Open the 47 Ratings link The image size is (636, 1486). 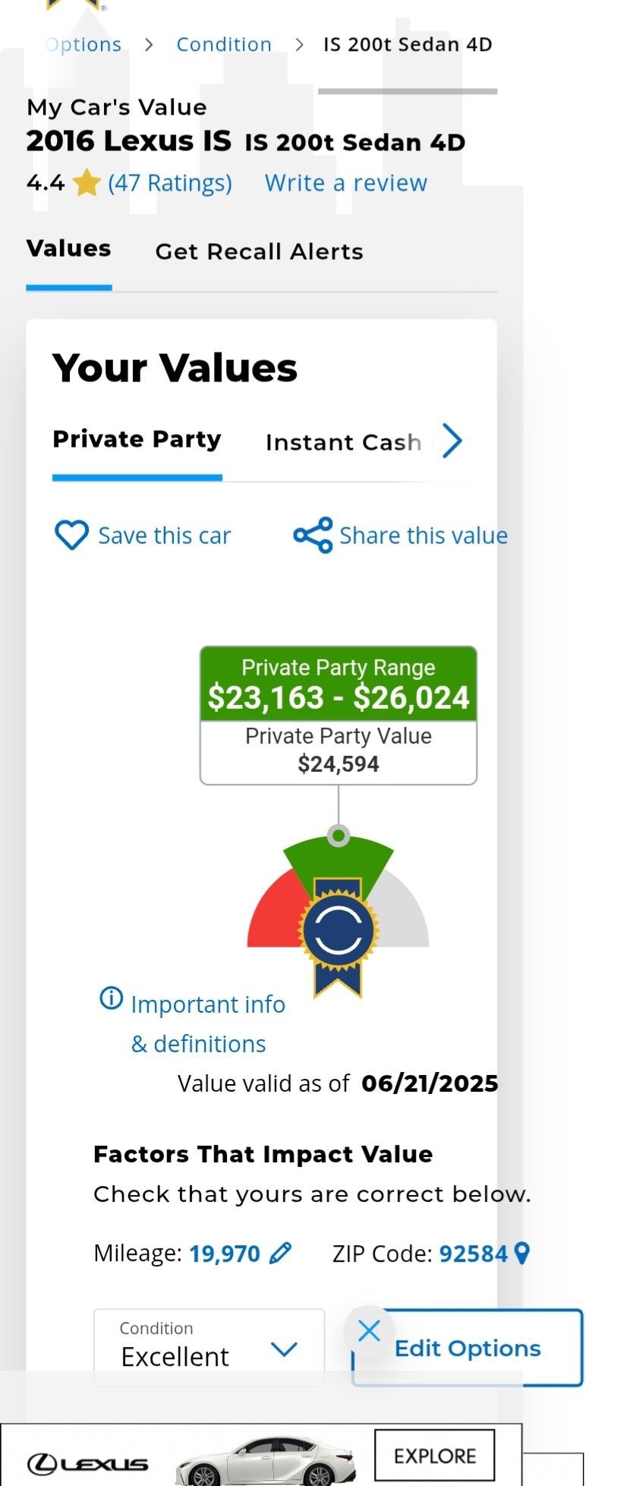click(x=170, y=183)
